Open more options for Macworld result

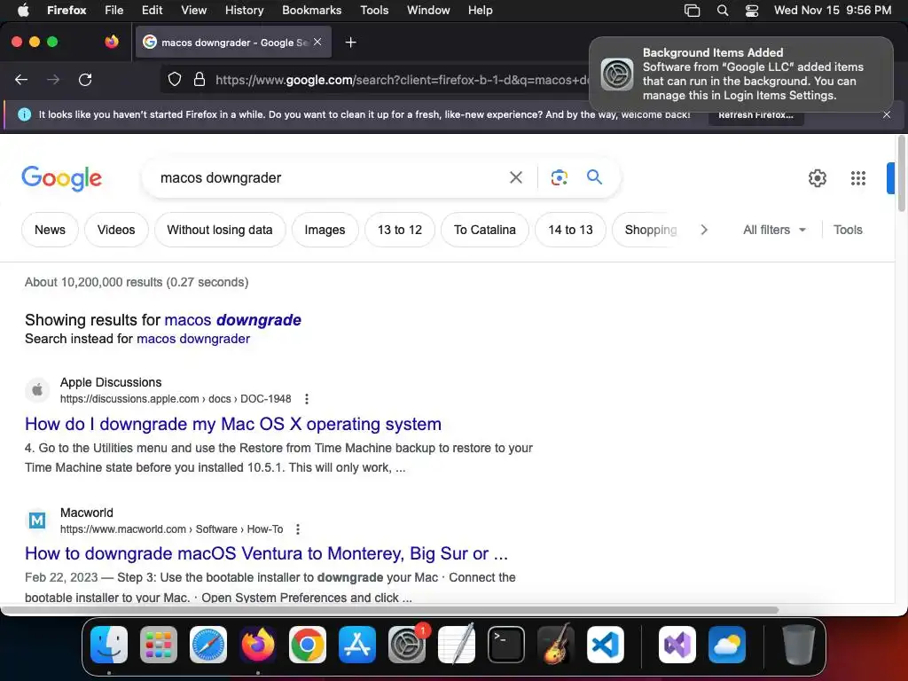(298, 529)
